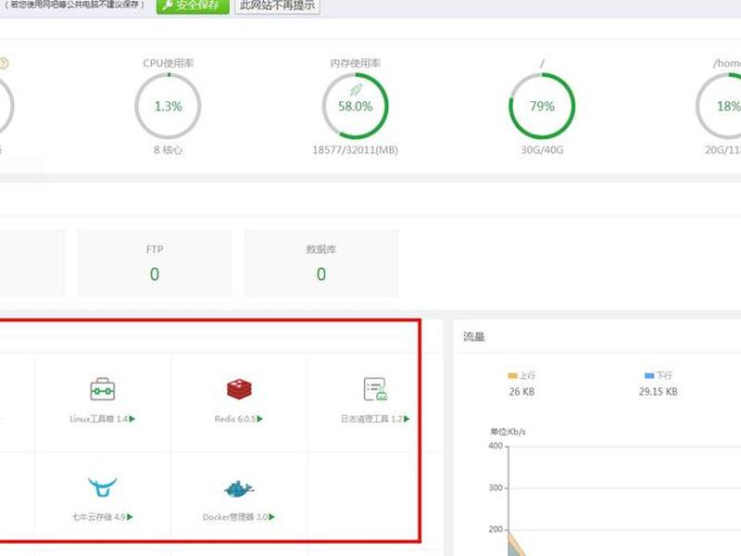This screenshot has width=741, height=556.
Task: Open the Redis 6.0.5 label
Action: pyautogui.click(x=235, y=419)
